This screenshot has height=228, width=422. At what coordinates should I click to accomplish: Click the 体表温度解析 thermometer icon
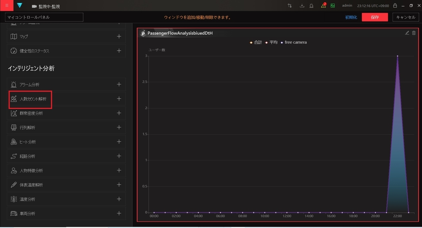(x=14, y=185)
